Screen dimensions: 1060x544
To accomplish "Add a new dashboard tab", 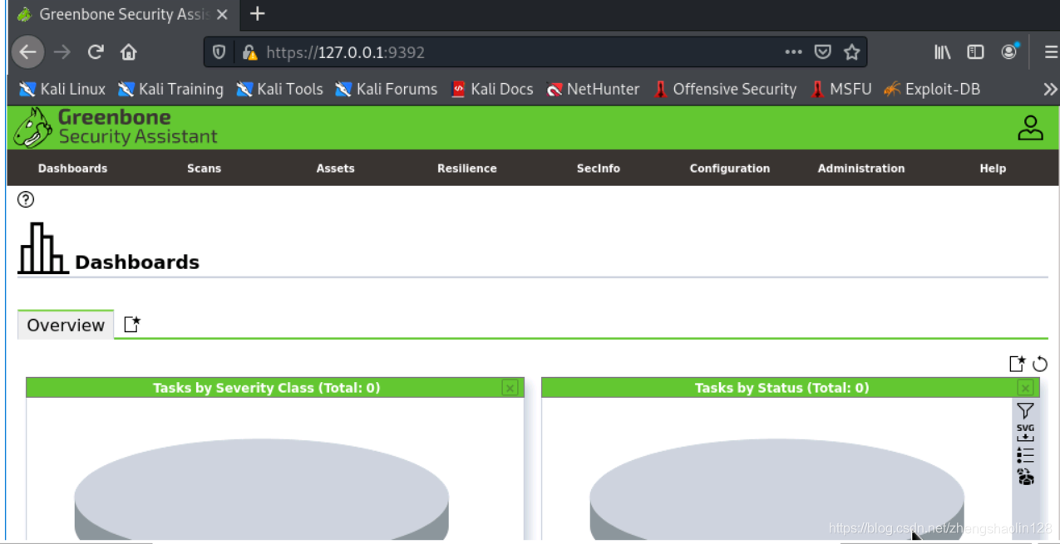I will (131, 325).
